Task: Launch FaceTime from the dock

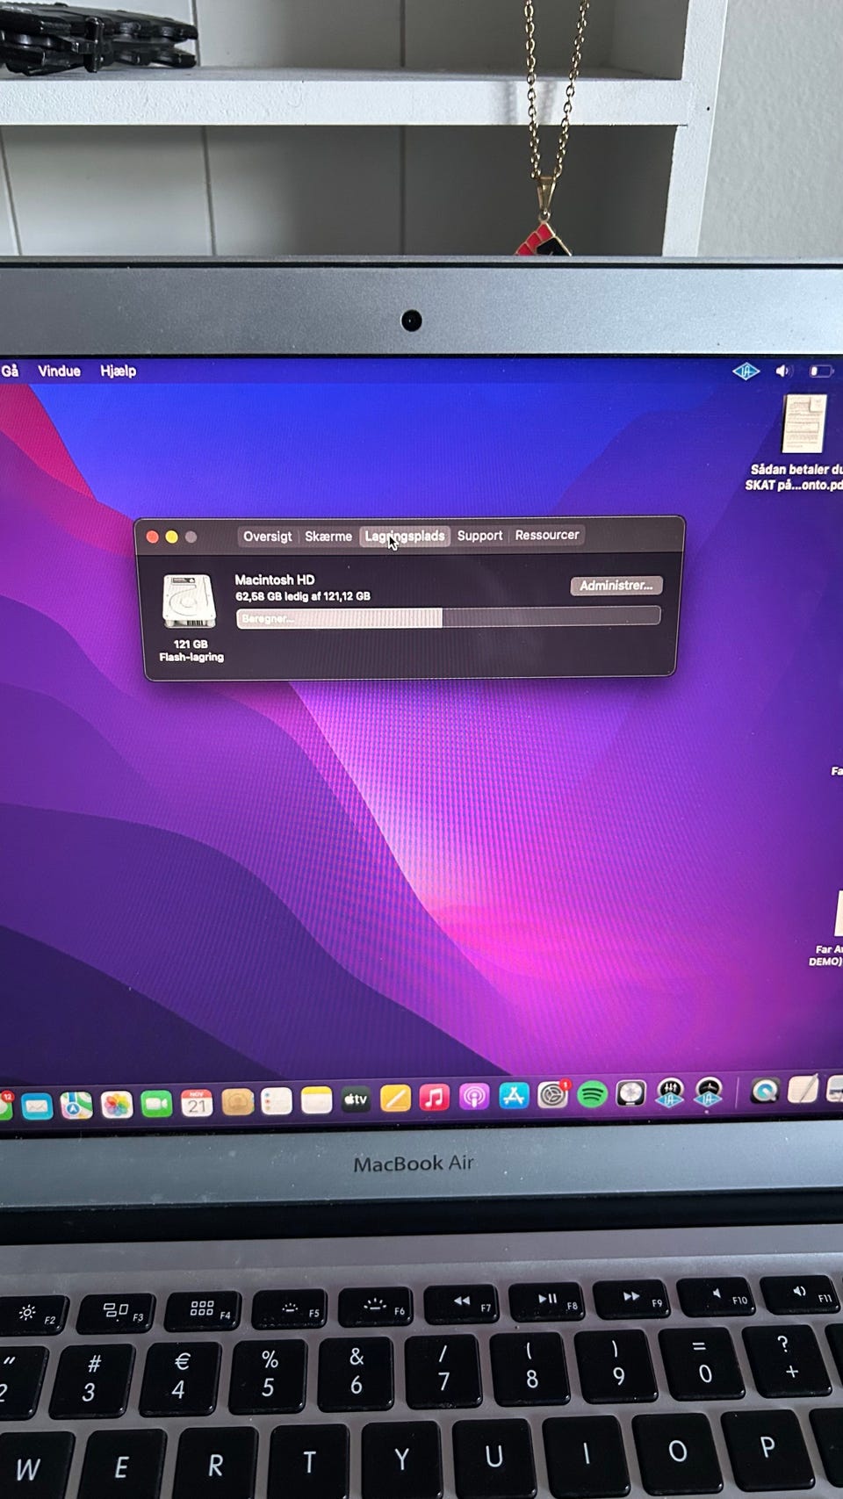Action: pos(156,1103)
